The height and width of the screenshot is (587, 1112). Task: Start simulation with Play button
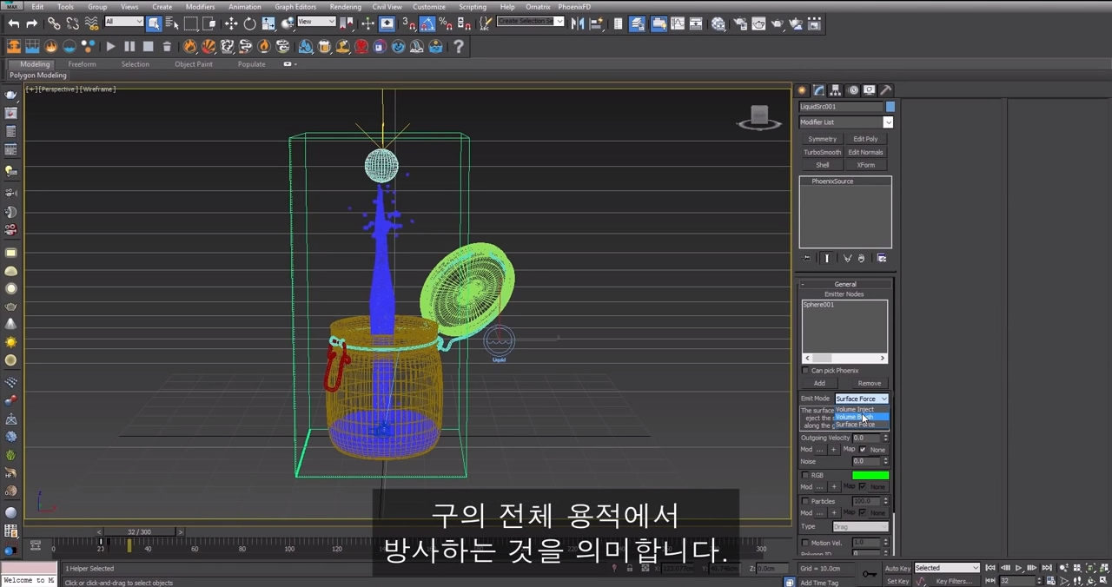coord(110,46)
